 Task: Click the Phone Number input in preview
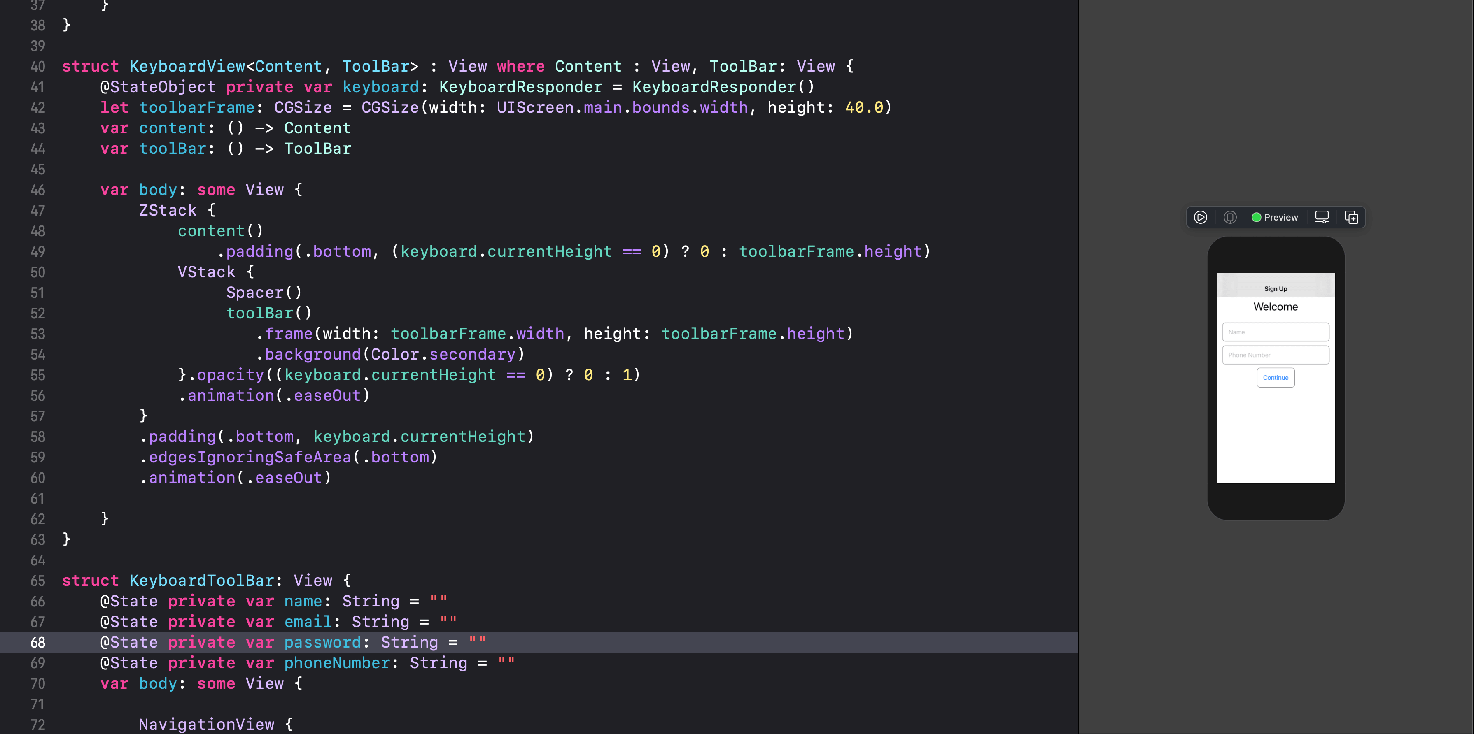[x=1276, y=354]
